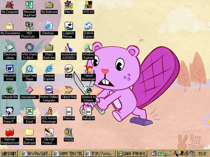The image size is (210, 157).
Task: Select the Microsoft MapPoint shortcut icon
Action: (x=29, y=5)
